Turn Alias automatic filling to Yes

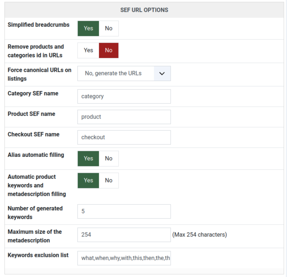(88, 159)
